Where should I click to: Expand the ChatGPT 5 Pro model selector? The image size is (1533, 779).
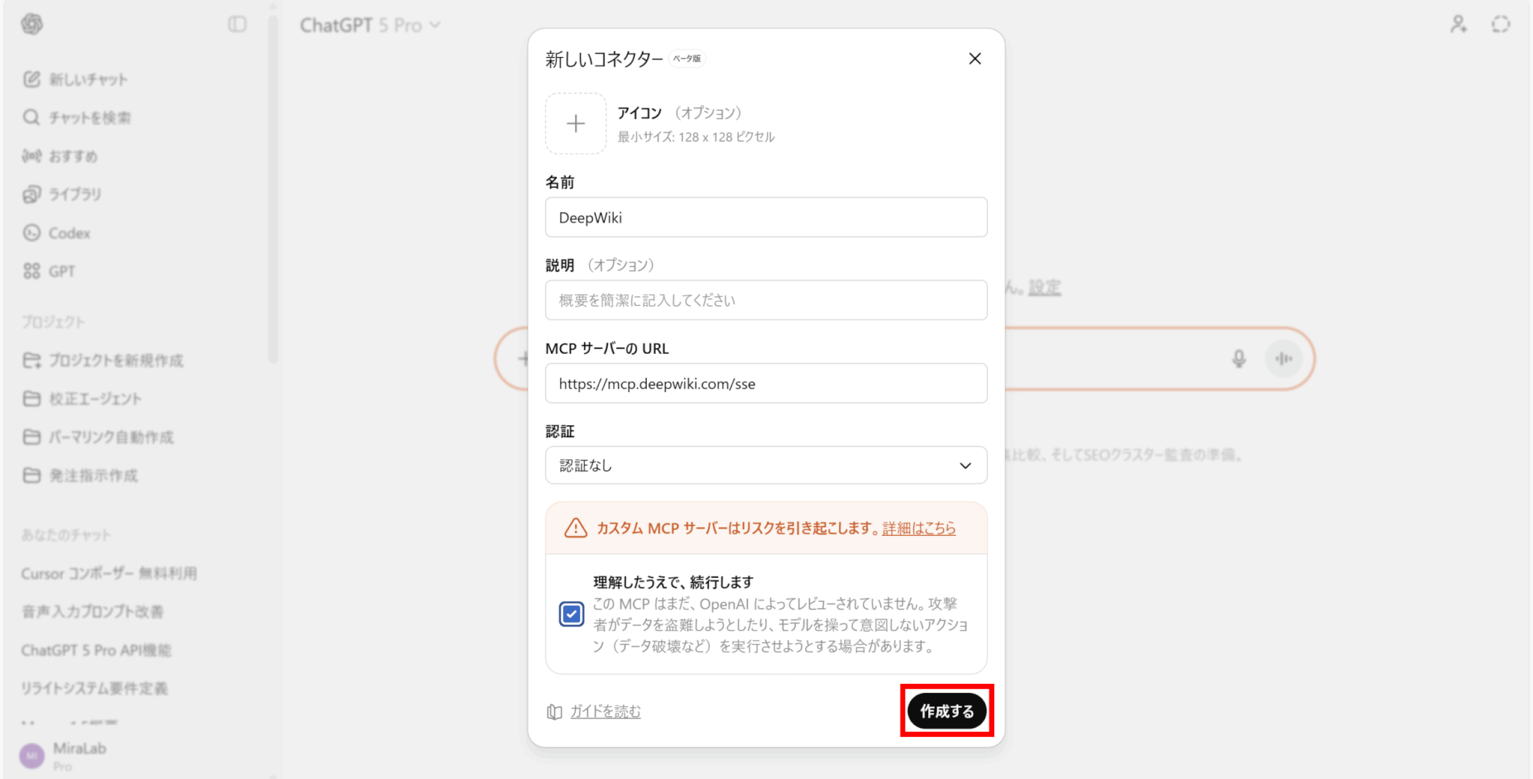click(370, 25)
